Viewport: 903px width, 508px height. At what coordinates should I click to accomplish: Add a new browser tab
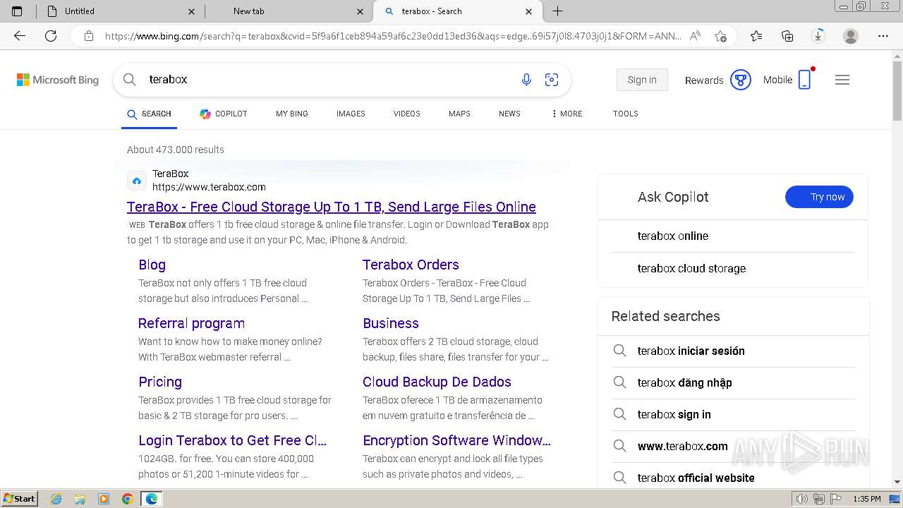pyautogui.click(x=557, y=11)
